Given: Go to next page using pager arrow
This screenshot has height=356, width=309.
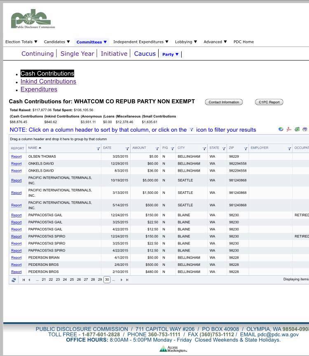Looking at the screenshot, I should [121, 280].
